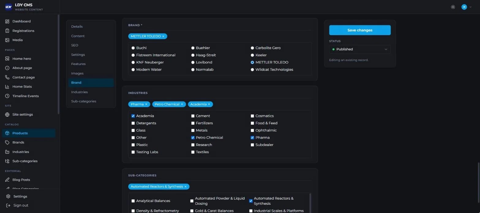Click the Brands tag icon
480x213 pixels.
pyautogui.click(x=7, y=143)
